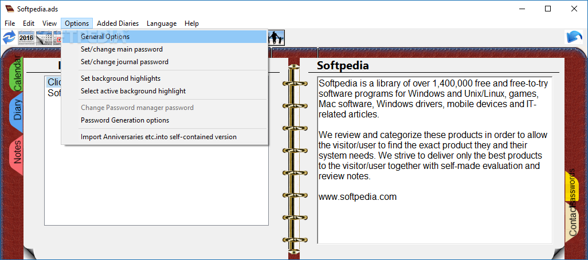The image size is (588, 260).
Task: Open the Edit menu
Action: 29,23
